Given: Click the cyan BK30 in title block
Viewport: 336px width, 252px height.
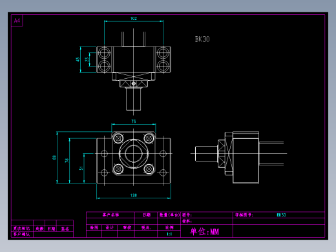Looking at the screenshot, I should tap(281, 215).
